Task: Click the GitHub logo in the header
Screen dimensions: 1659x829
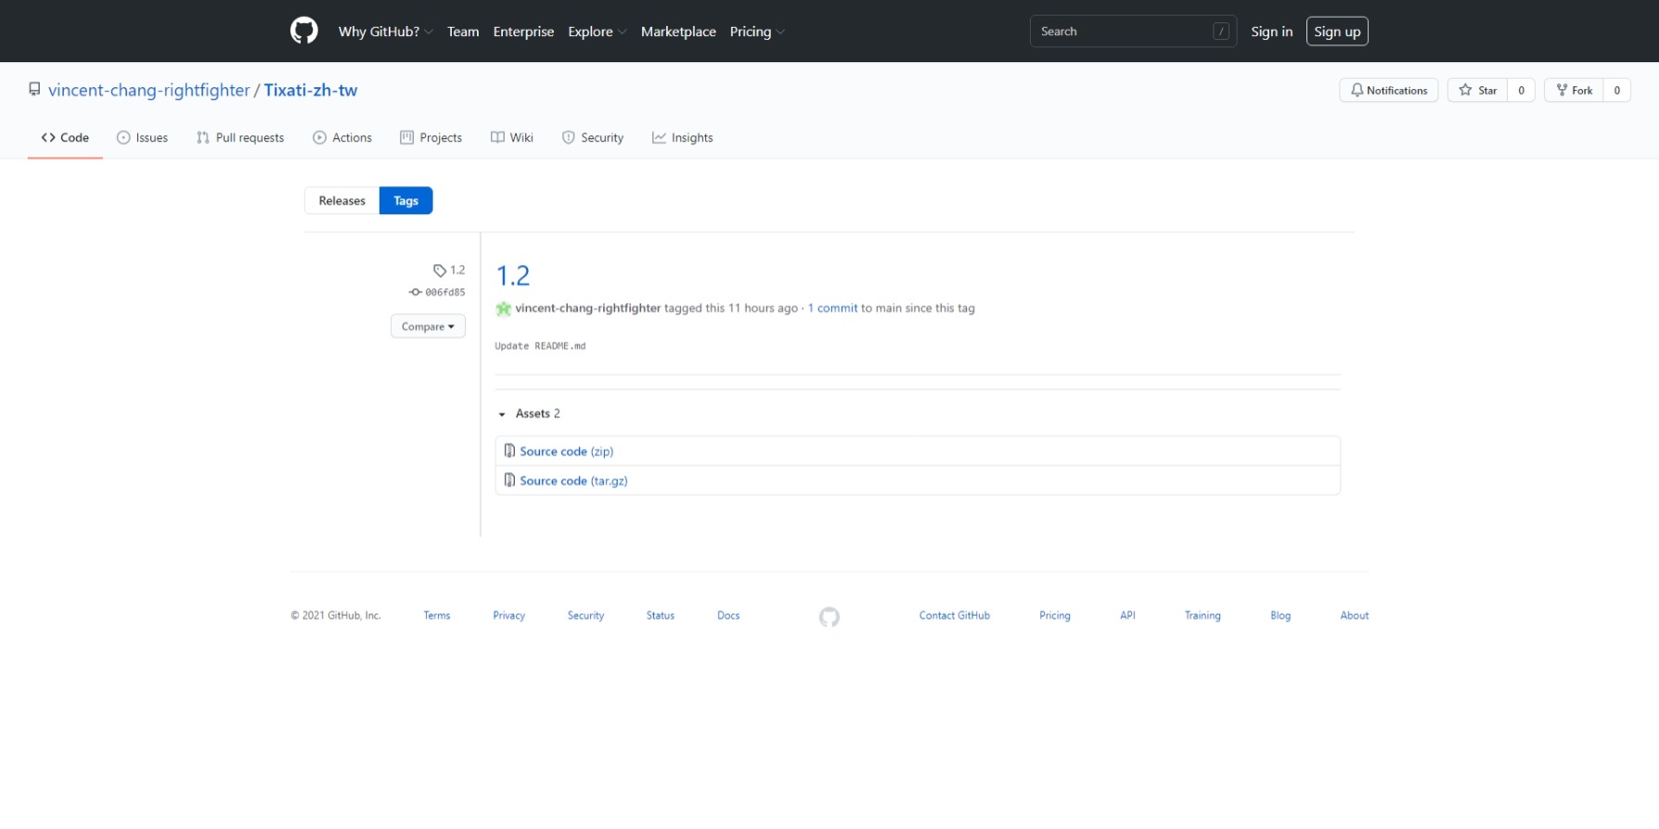Action: pyautogui.click(x=303, y=31)
